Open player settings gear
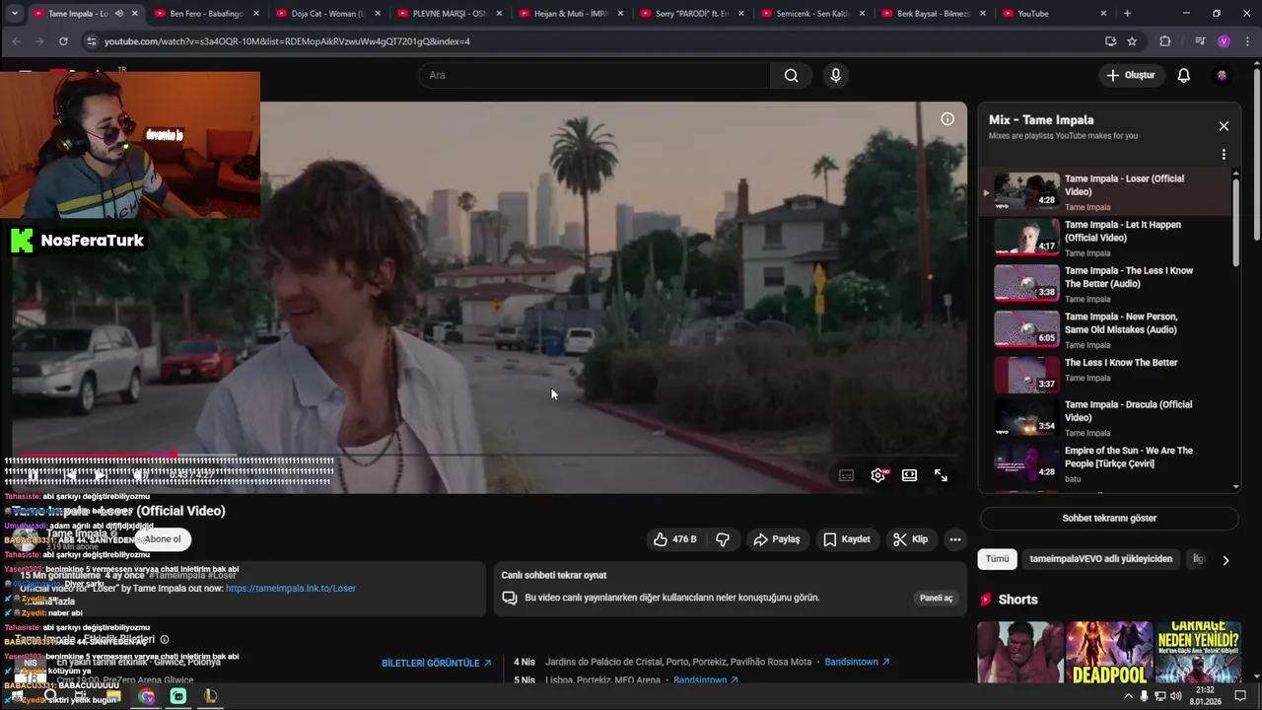 tap(877, 475)
